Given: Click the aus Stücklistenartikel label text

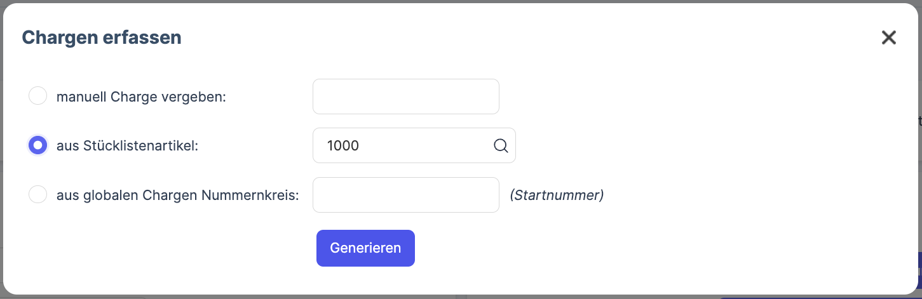Looking at the screenshot, I should (127, 146).
